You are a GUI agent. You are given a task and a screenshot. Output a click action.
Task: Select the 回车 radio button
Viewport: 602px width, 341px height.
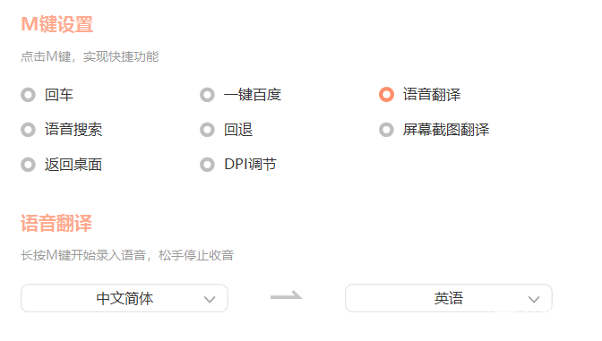coord(28,95)
